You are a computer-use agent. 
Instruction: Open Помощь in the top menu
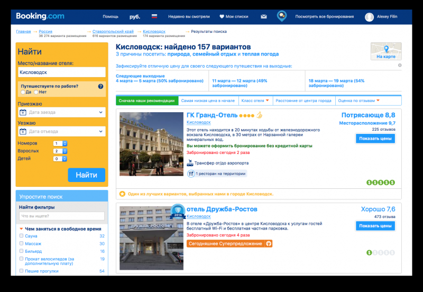(x=111, y=16)
